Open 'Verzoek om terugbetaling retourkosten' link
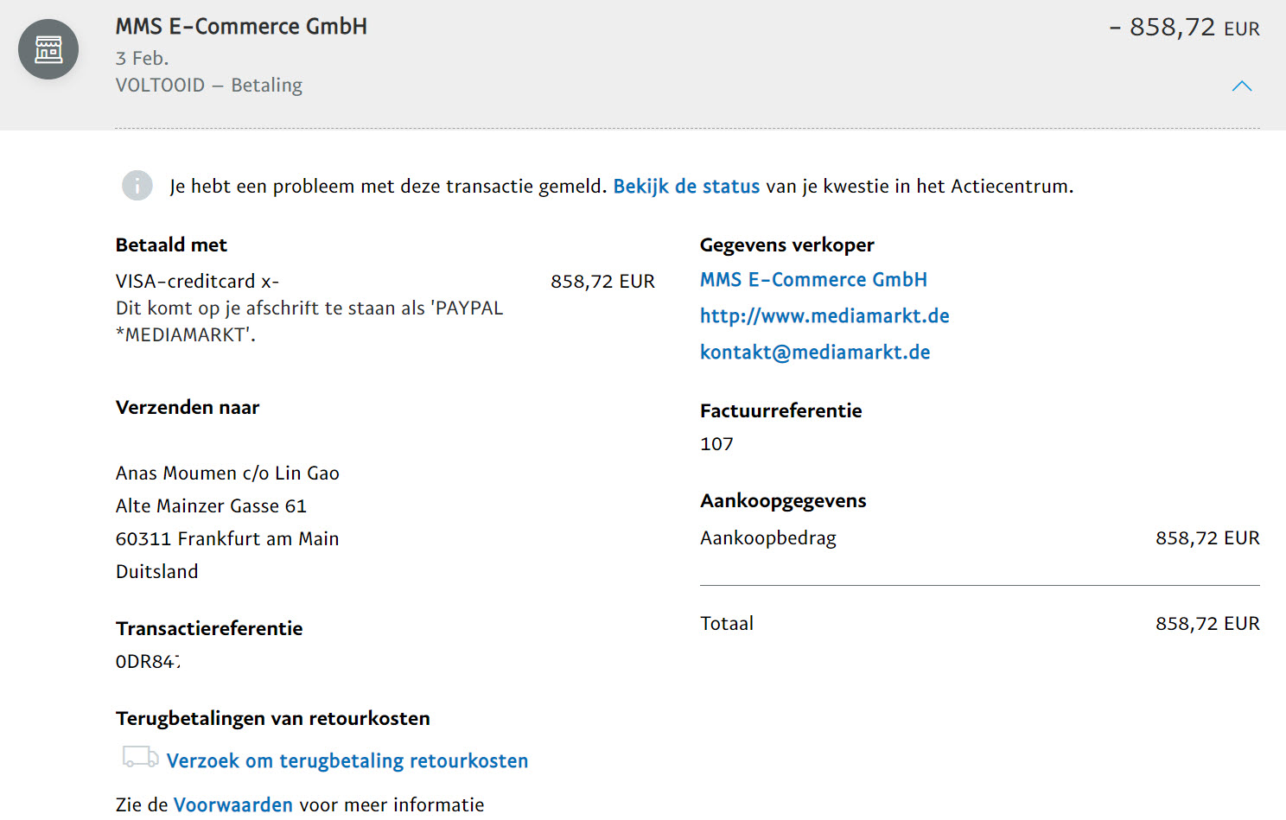 tap(347, 761)
